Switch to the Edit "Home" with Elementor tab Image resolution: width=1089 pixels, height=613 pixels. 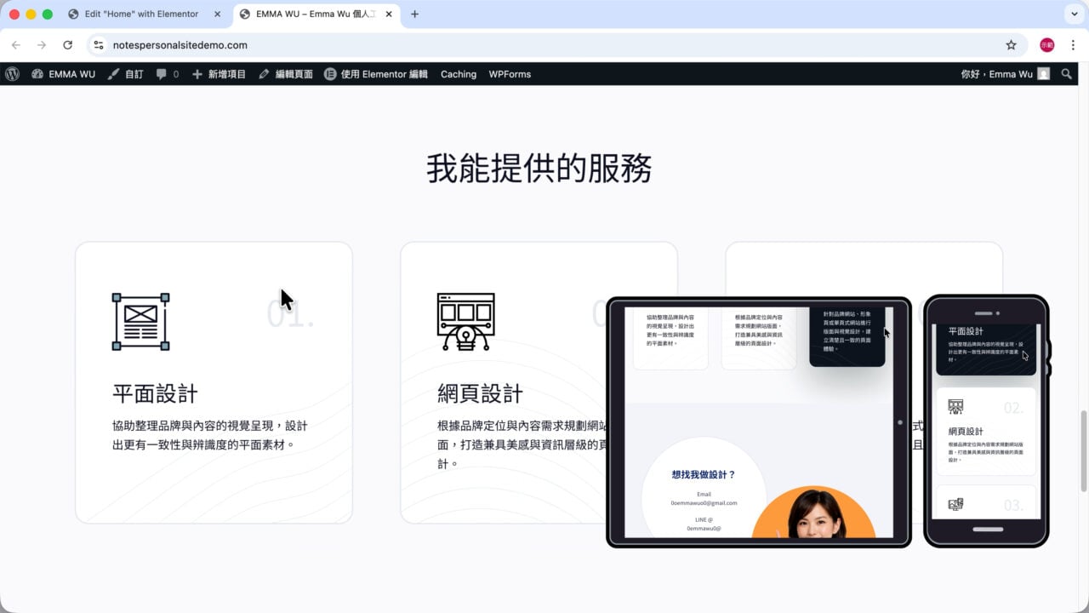[x=141, y=14]
